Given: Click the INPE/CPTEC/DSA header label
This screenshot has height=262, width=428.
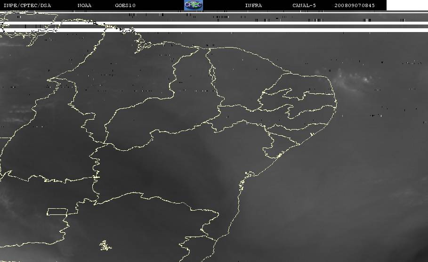Looking at the screenshot, I should 27,6.
